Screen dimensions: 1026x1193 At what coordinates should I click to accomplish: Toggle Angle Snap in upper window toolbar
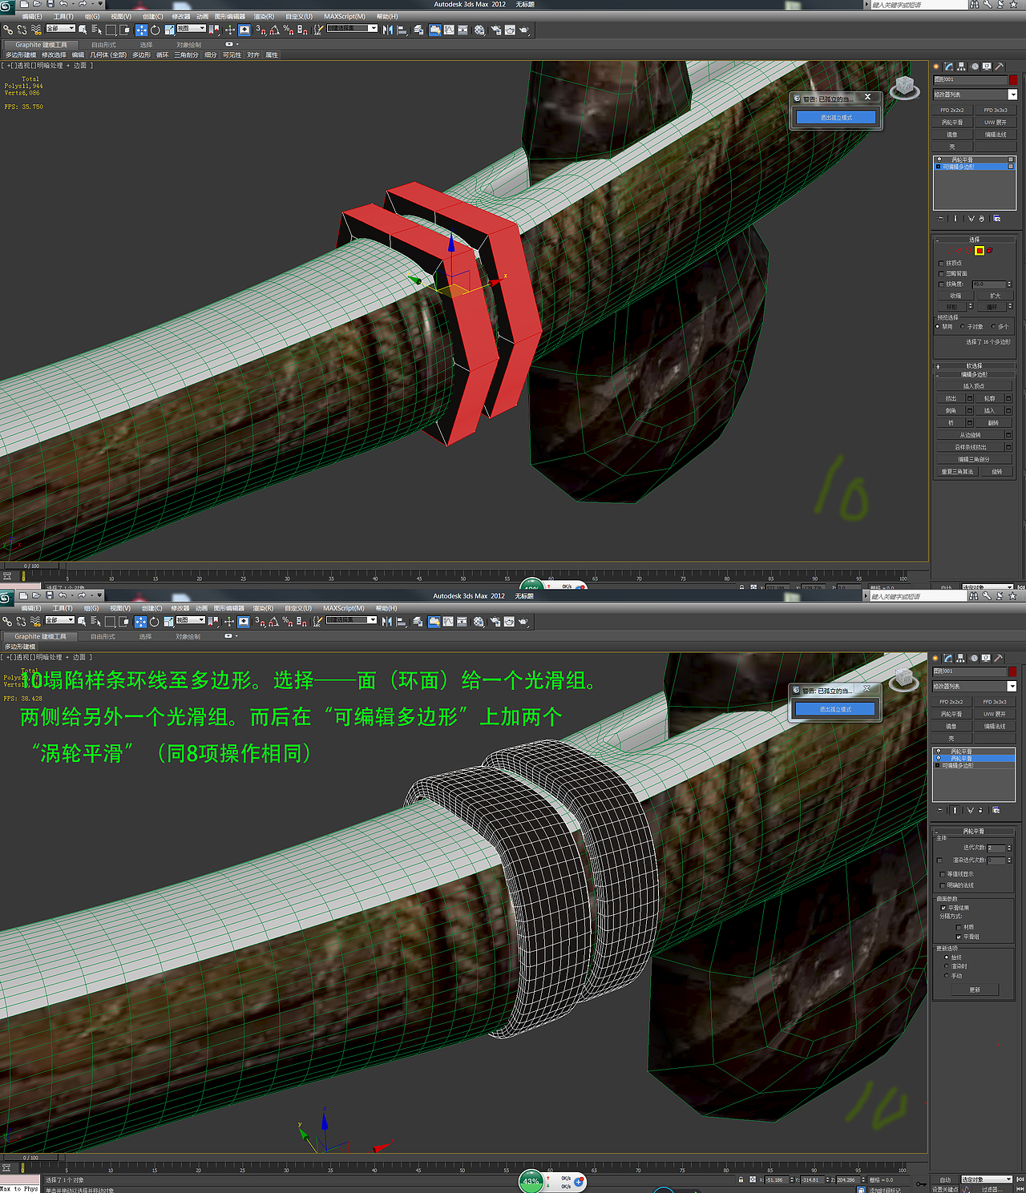274,30
